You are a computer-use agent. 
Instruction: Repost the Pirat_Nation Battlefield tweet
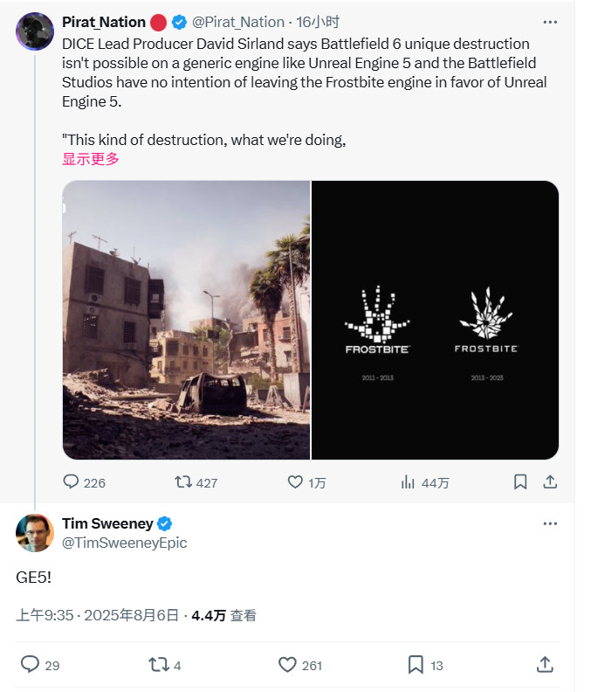(x=184, y=482)
